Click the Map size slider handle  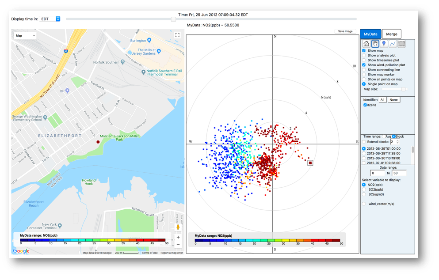click(403, 89)
